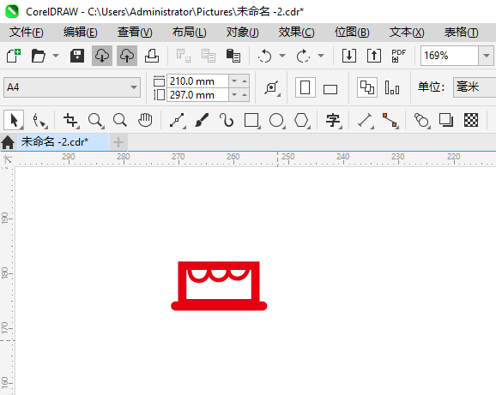Select the Ellipse tool
Image resolution: width=496 pixels, height=395 pixels.
[277, 120]
